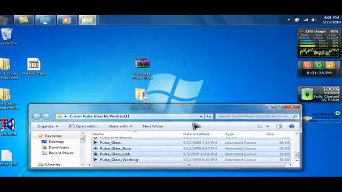
Task: Click the address bar path Cursor Pulse Glass
Action: click(99, 116)
